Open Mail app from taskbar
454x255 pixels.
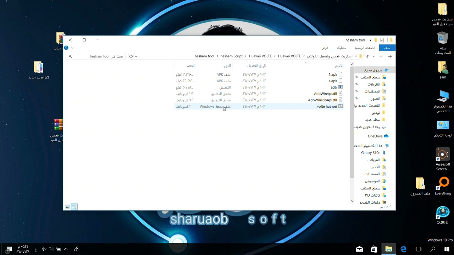pyautogui.click(x=359, y=249)
